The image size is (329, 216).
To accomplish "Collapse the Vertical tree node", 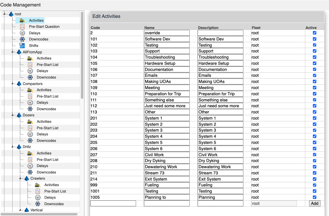I will coord(20,210).
